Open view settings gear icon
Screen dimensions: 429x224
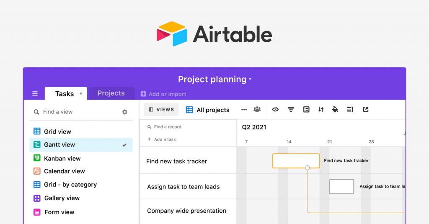[x=124, y=112]
